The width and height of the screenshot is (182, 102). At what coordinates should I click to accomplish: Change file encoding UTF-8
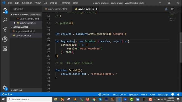[x=144, y=94]
